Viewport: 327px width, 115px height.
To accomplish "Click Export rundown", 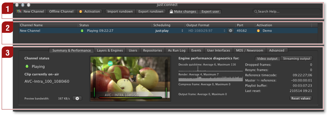I will click(151, 11).
